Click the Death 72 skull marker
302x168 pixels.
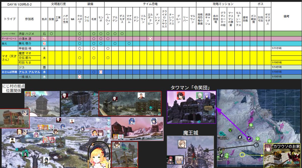(240, 138)
